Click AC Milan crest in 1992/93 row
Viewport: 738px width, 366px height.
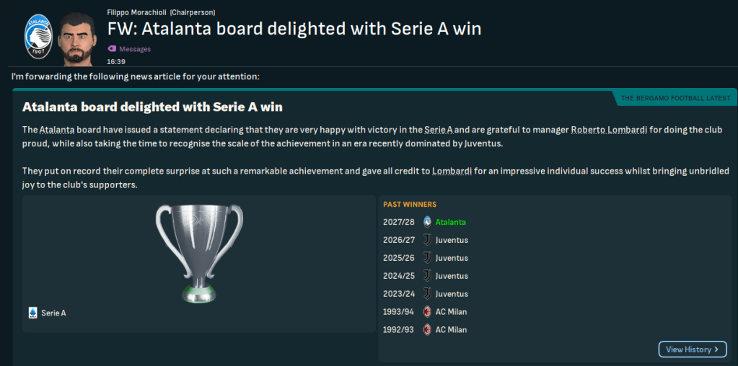tap(427, 330)
